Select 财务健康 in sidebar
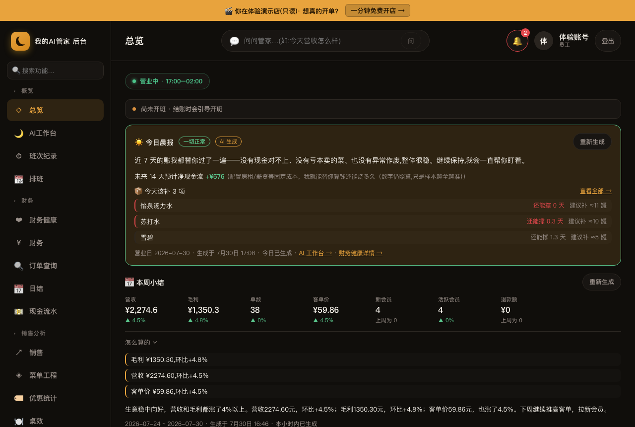Image resolution: width=635 pixels, height=427 pixels. coord(55,220)
